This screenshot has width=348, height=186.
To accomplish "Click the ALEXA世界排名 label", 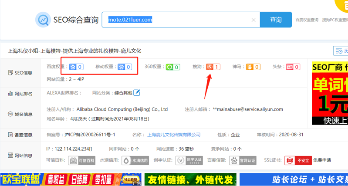I will point(64,93).
